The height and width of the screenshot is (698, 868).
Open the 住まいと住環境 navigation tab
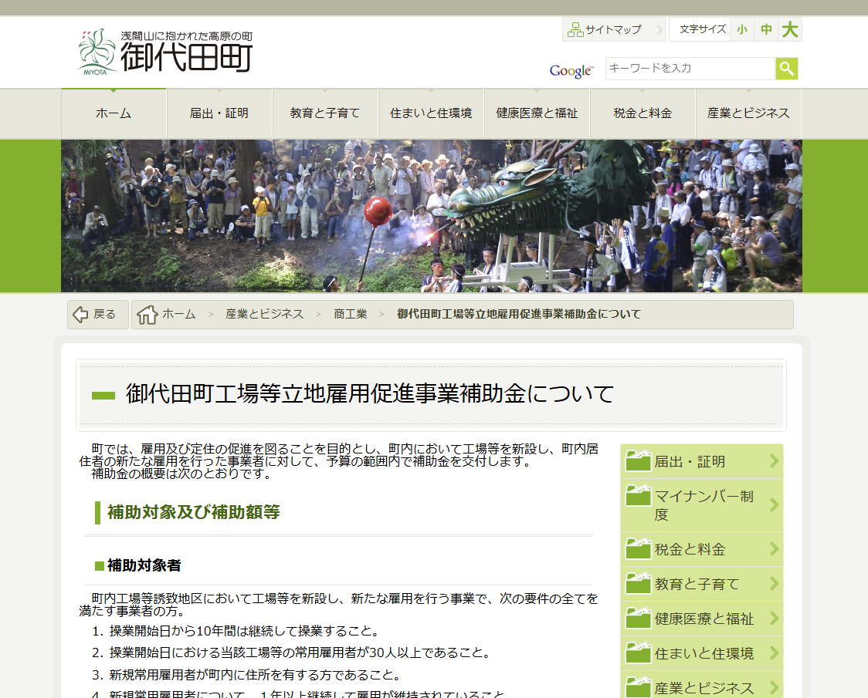[431, 113]
